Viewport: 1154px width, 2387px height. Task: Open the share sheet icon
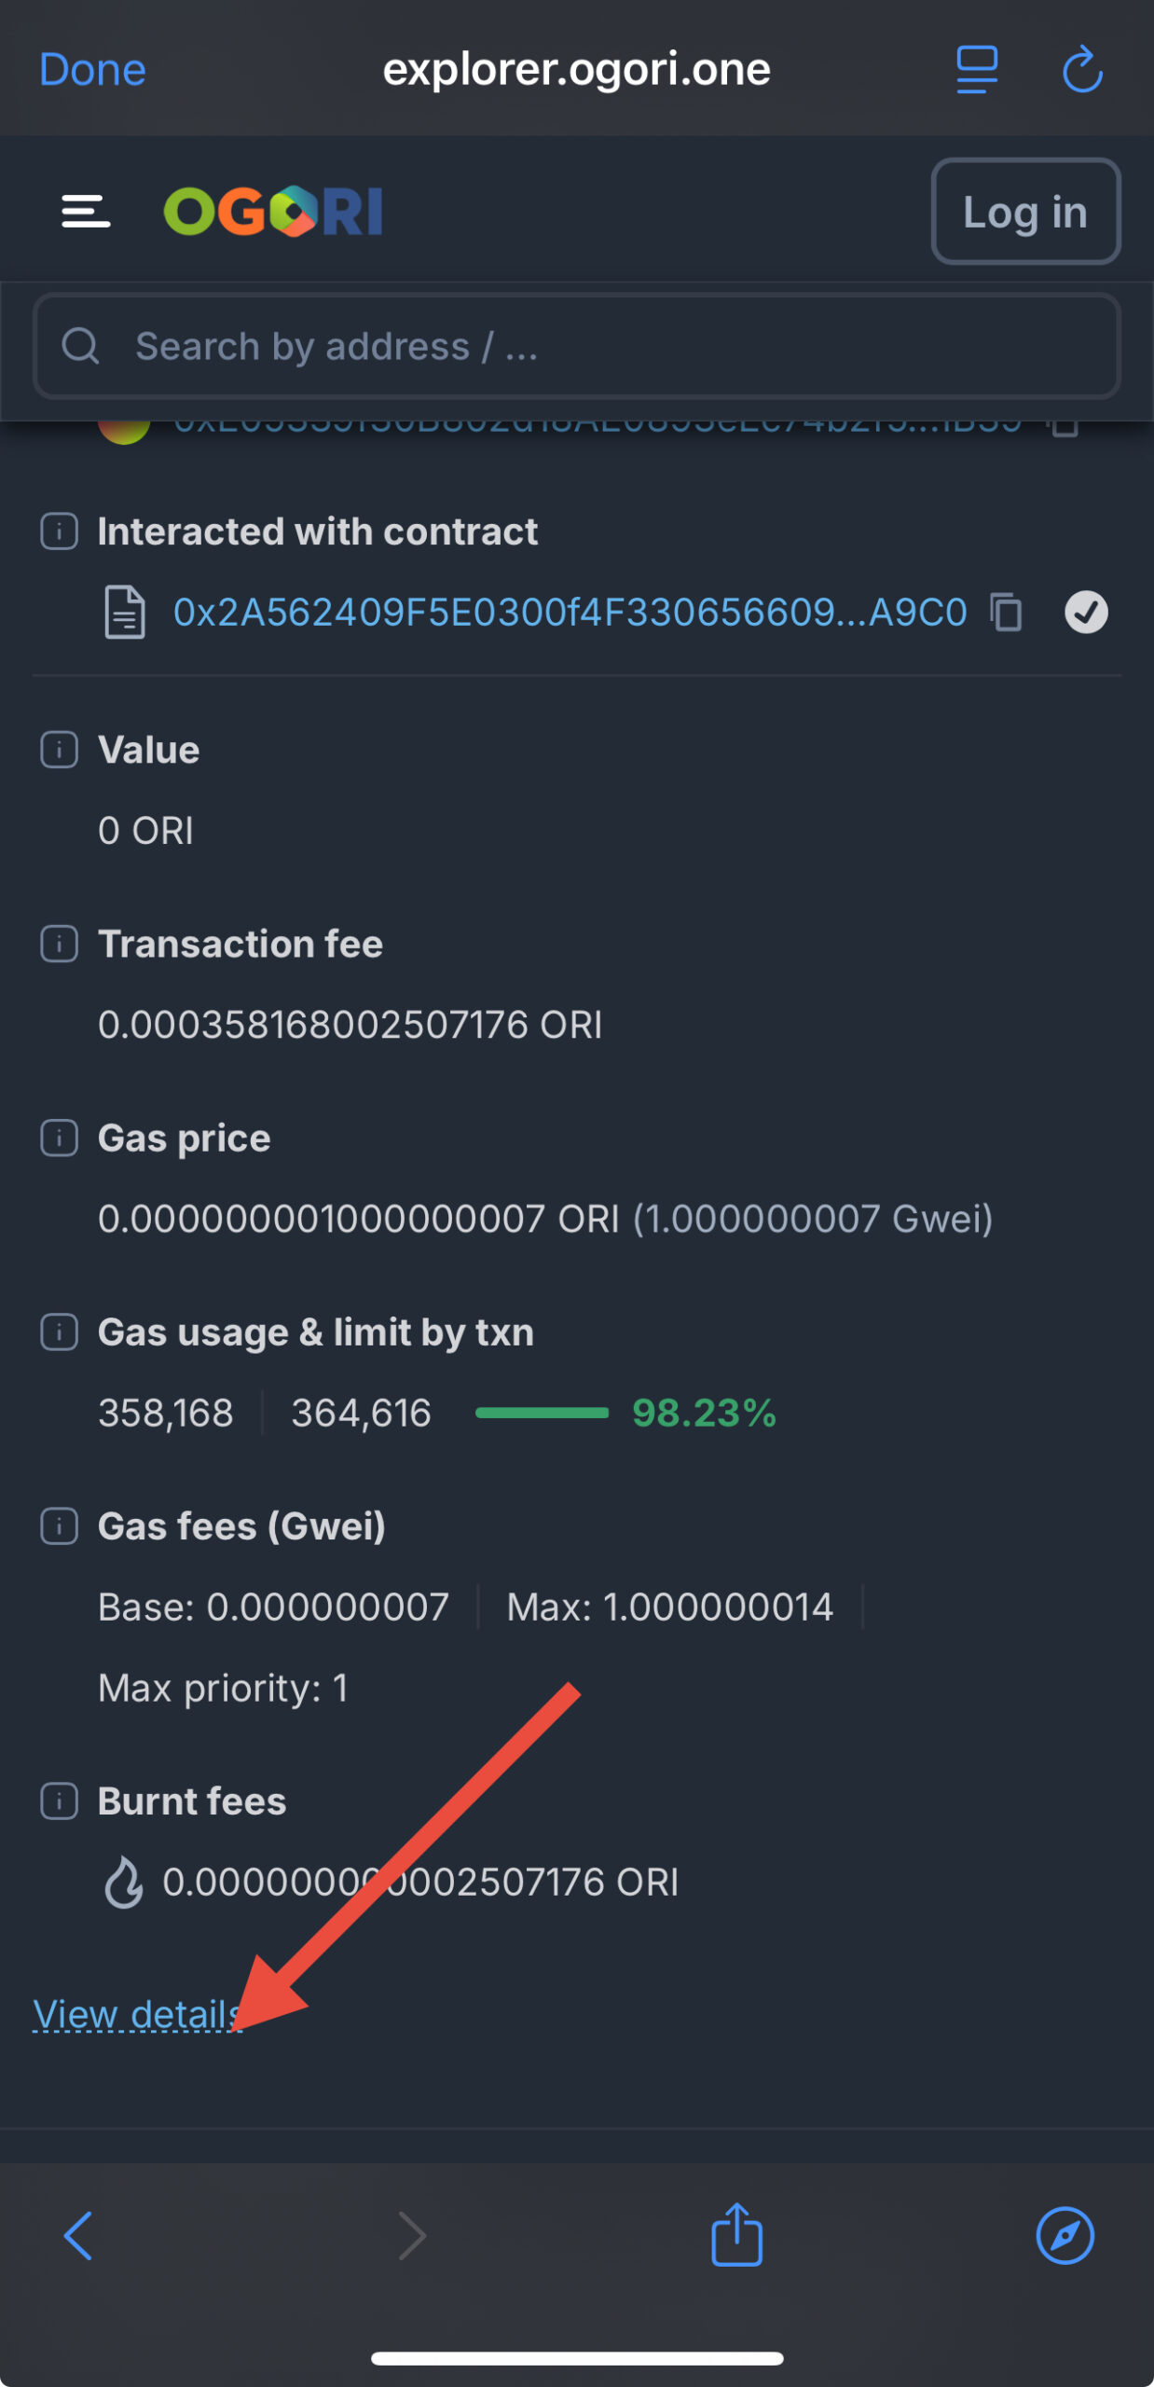(x=736, y=2233)
